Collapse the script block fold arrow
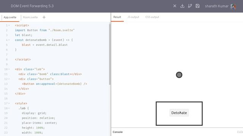 [9, 25]
